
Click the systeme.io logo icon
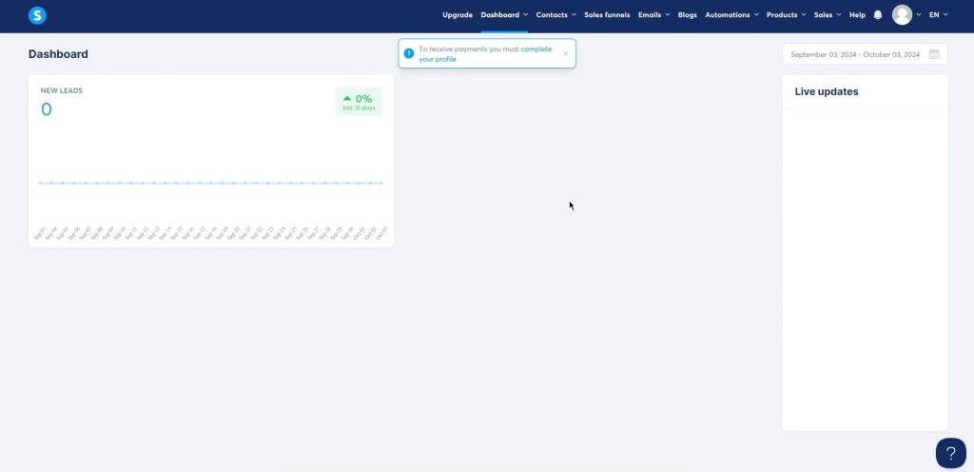(x=37, y=15)
